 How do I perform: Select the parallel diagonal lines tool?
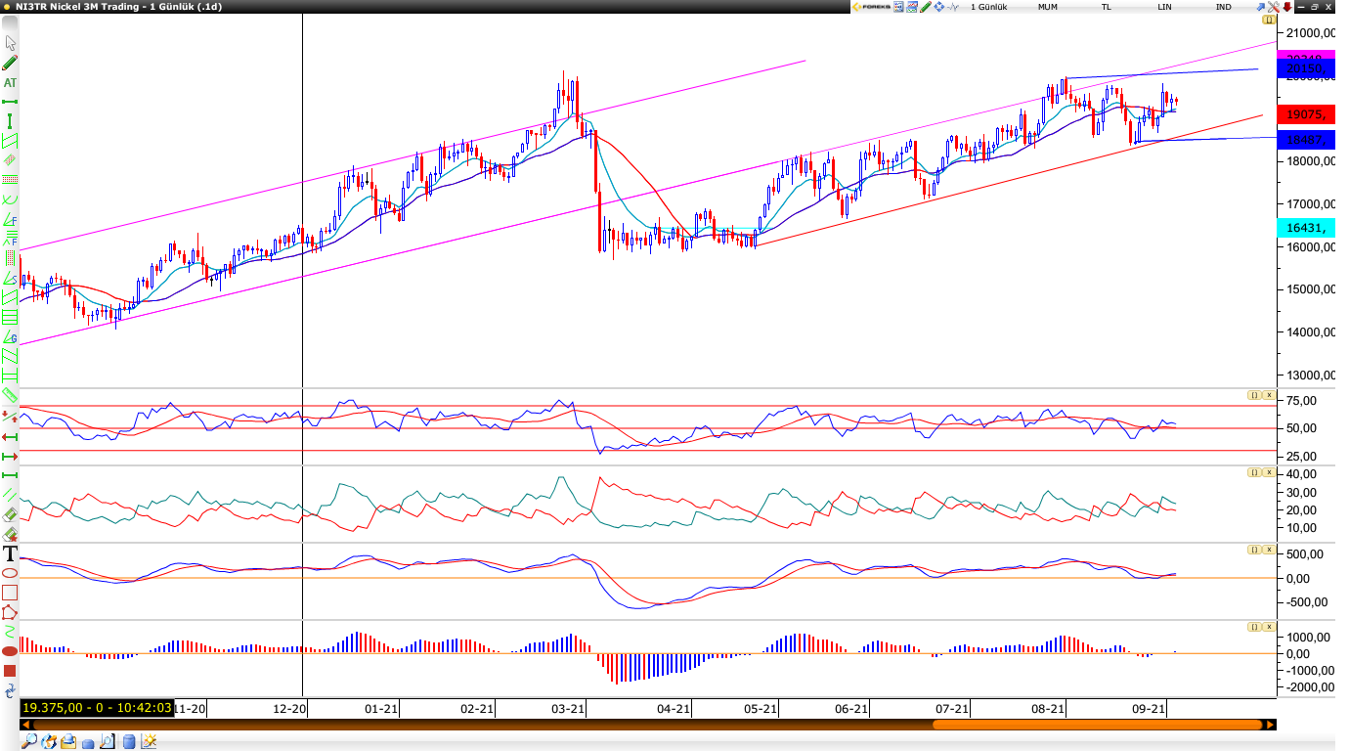(11, 494)
